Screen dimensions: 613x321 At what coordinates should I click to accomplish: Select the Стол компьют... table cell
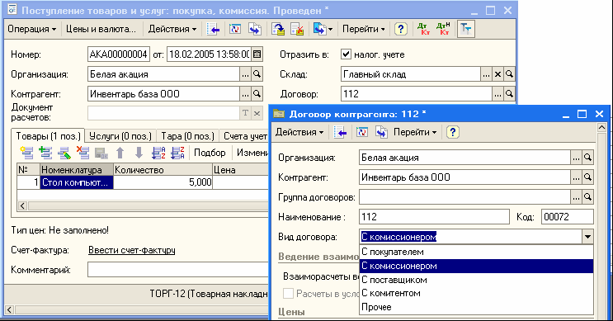77,182
